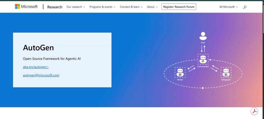This screenshot has width=264, height=119.
Task: Click the Writer robot icon
Action: (180, 73)
